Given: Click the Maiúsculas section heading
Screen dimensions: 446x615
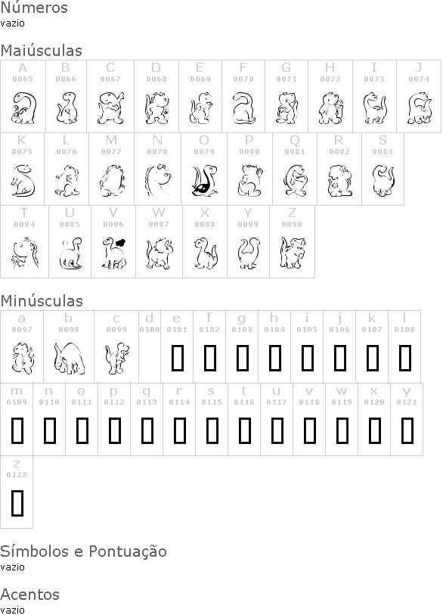Looking at the screenshot, I should click(x=42, y=51).
